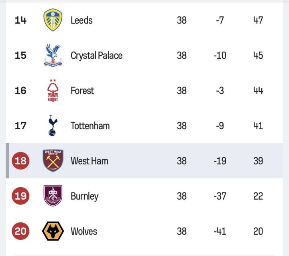The width and height of the screenshot is (289, 256).
Task: Click the red position 20 badge
Action: pos(20,231)
